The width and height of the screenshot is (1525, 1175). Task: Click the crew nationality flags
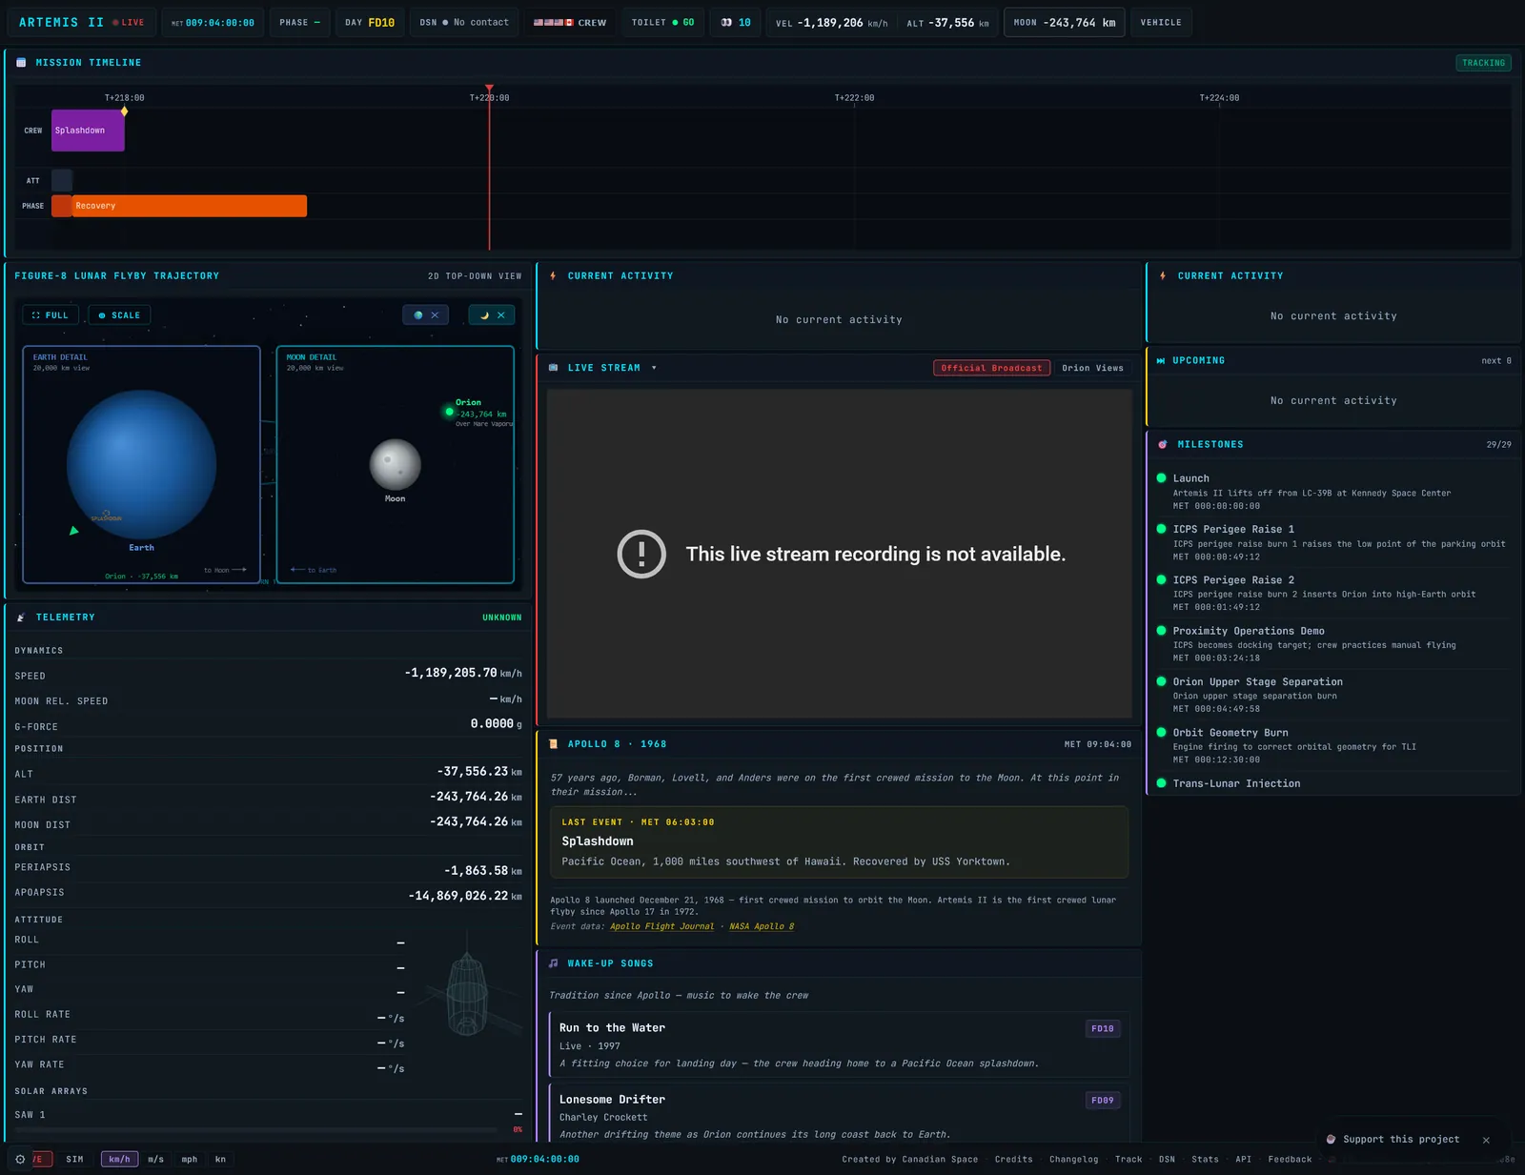tap(553, 22)
